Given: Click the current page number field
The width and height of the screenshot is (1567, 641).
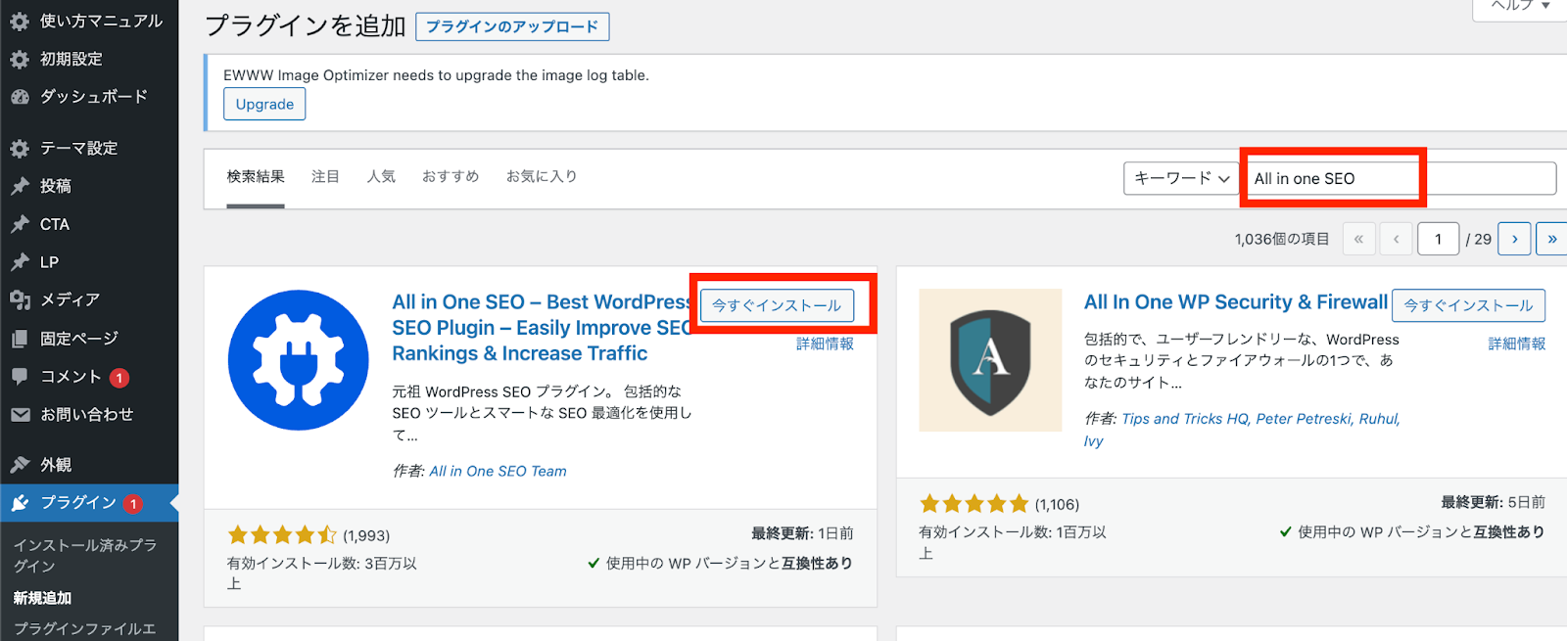Looking at the screenshot, I should (x=1438, y=239).
